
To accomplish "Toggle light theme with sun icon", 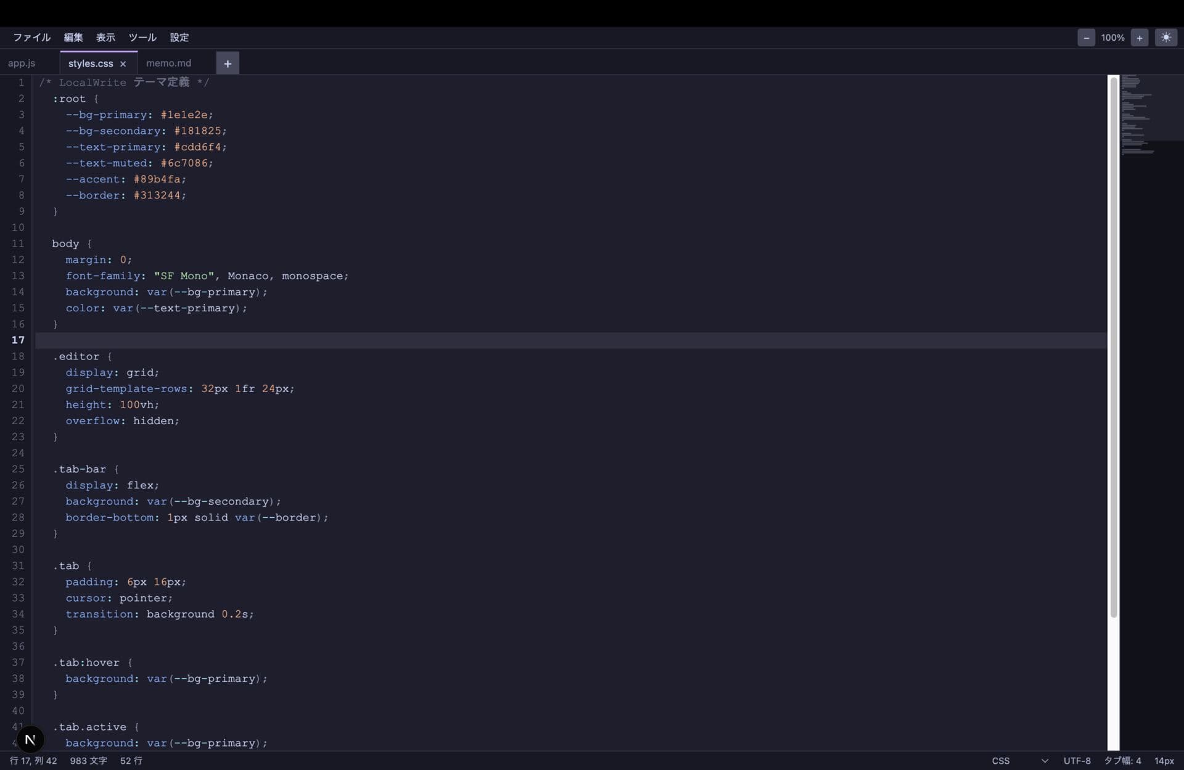I will tap(1165, 38).
